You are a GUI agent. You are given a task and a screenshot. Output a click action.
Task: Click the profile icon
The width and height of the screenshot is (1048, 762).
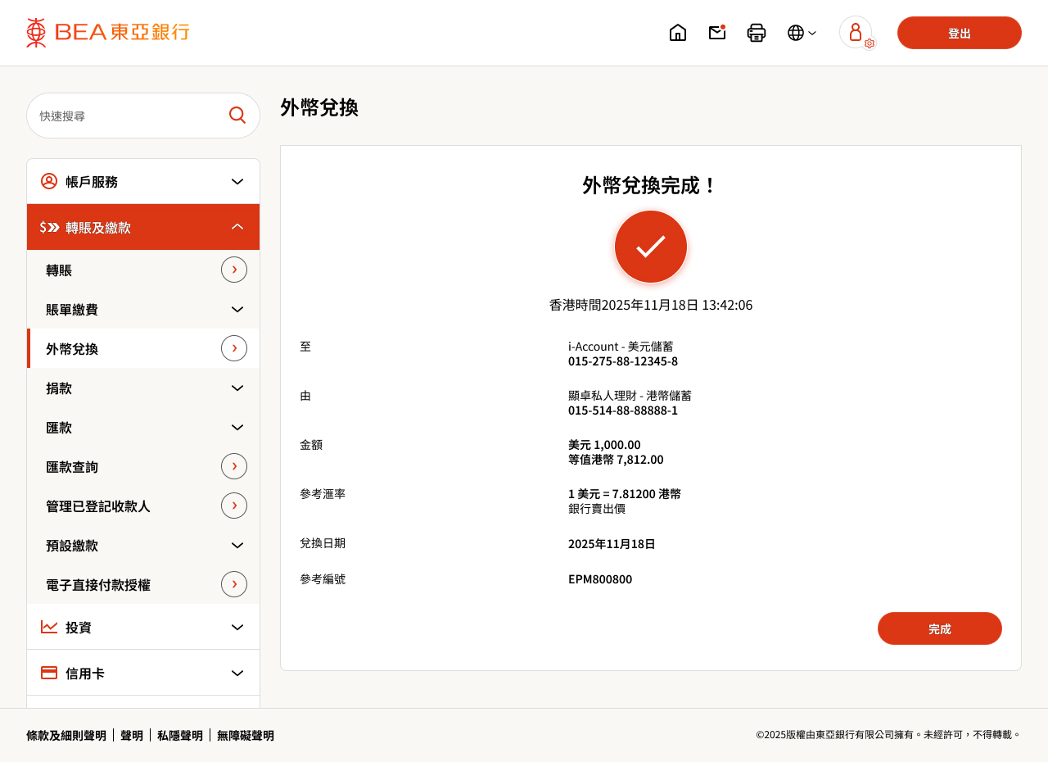click(x=855, y=31)
